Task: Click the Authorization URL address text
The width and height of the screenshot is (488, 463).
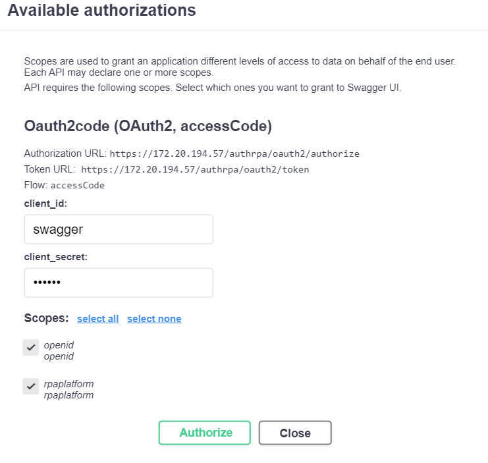Action: tap(234, 153)
